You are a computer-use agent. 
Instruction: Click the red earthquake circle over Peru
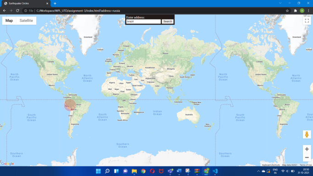point(70,105)
